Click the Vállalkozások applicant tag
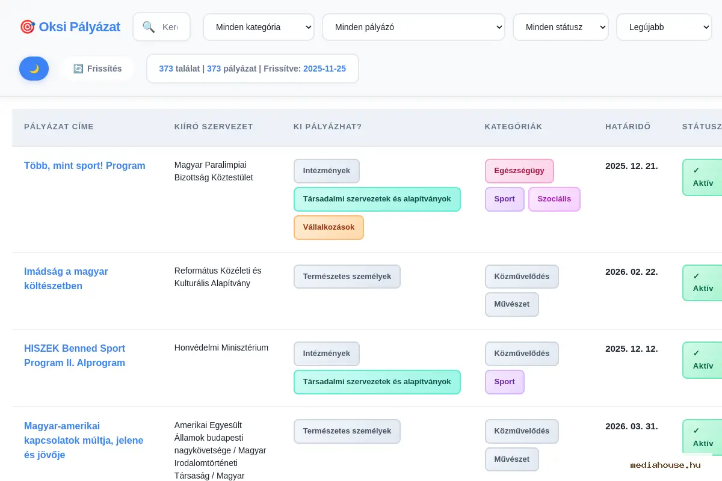 click(329, 227)
